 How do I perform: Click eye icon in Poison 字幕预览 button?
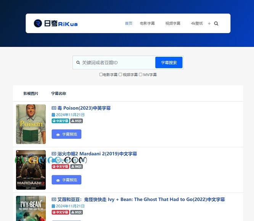[x=58, y=135]
